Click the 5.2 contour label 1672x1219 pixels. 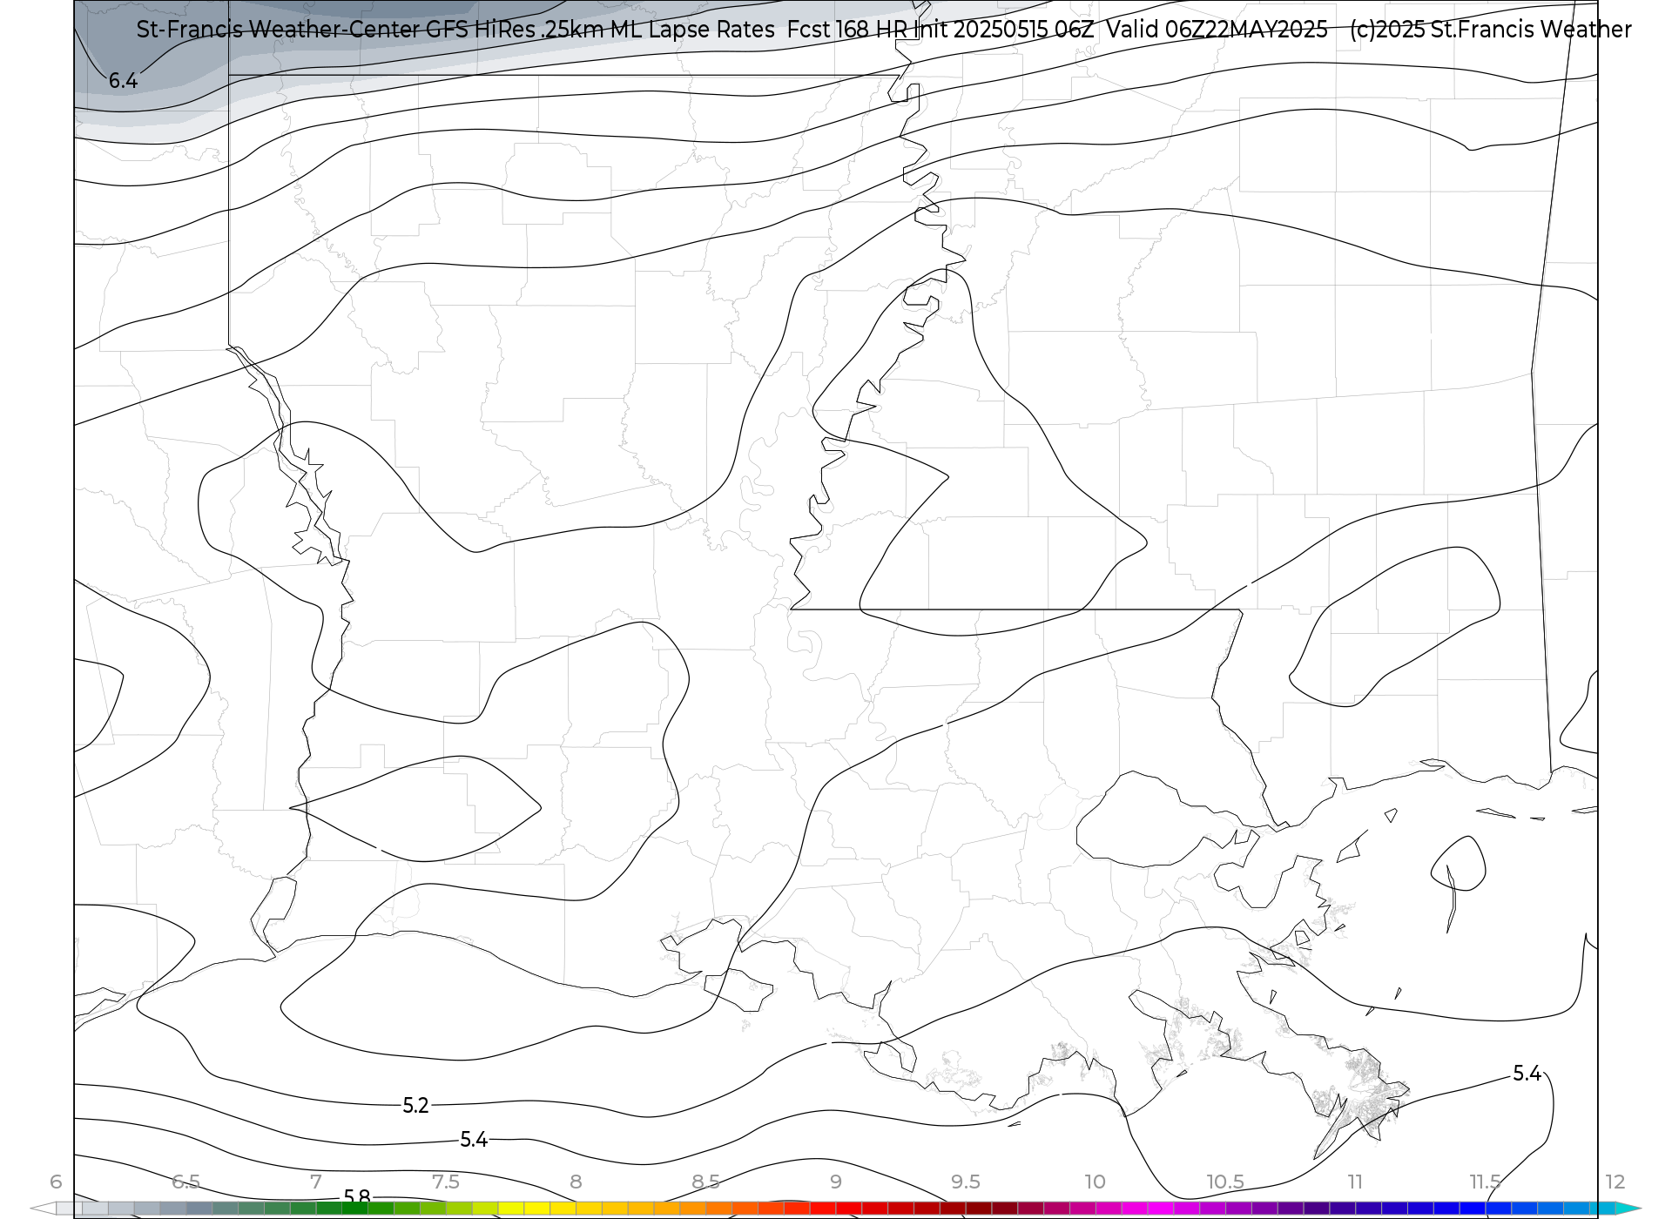415,1106
